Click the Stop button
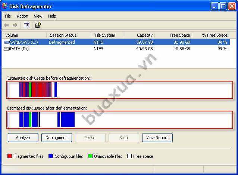 point(124,138)
